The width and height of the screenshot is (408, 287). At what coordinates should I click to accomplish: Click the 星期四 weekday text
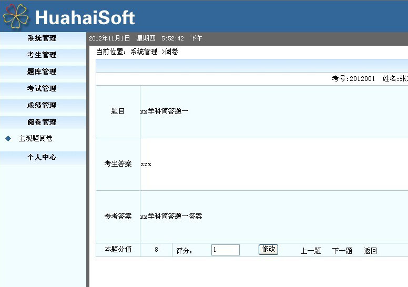(x=146, y=38)
